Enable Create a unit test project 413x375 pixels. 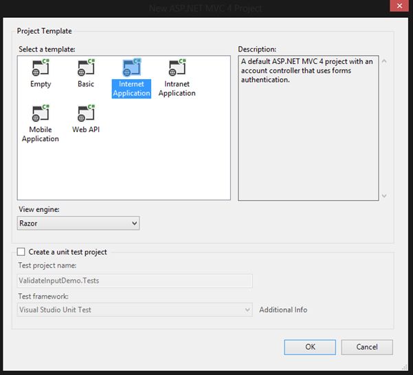click(x=21, y=252)
